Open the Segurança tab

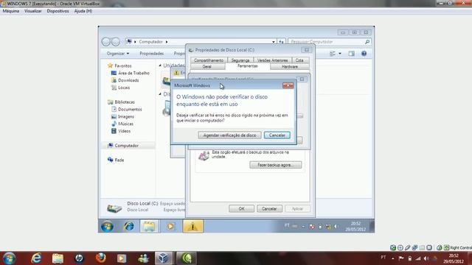240,60
